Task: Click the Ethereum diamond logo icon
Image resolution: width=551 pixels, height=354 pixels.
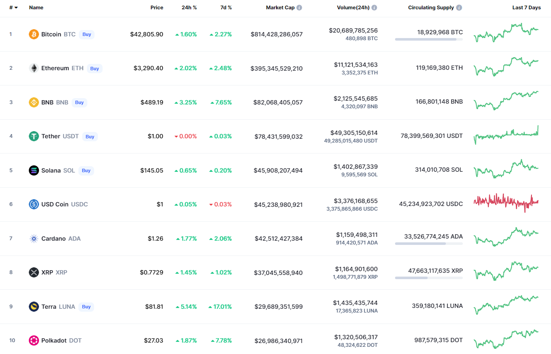Action: (34, 68)
